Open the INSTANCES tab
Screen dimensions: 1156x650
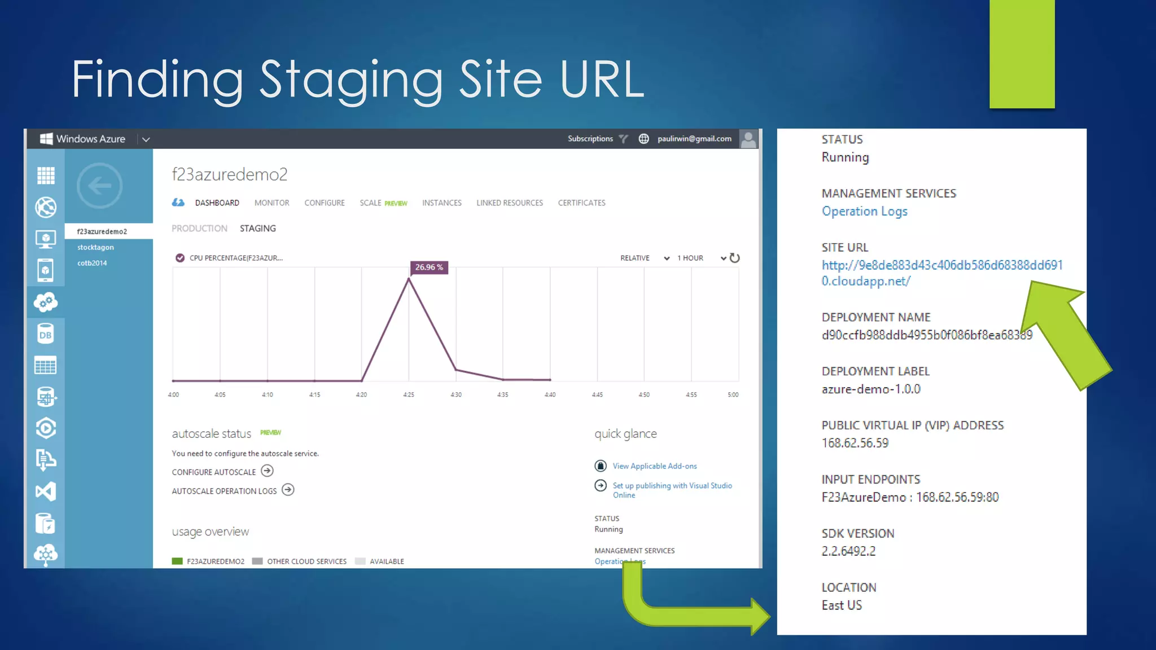(x=441, y=203)
